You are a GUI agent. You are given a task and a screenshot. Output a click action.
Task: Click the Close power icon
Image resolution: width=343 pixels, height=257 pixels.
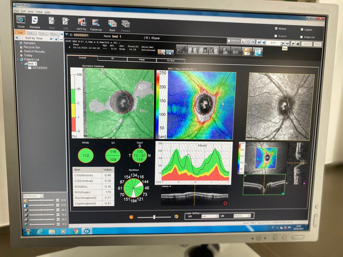click(x=21, y=20)
